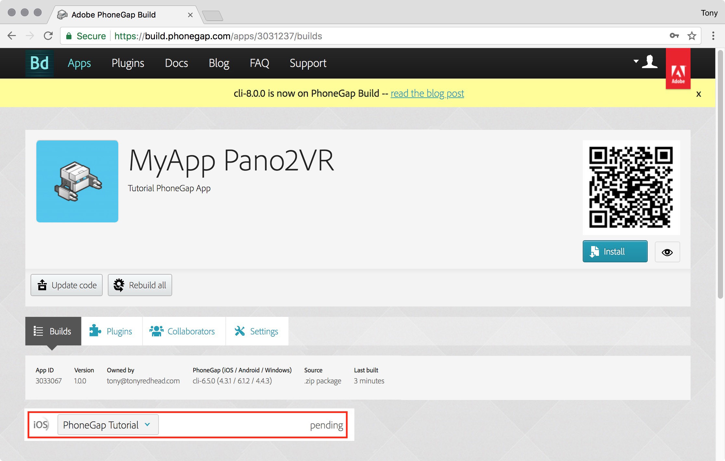This screenshot has height=461, width=725.
Task: Click the .zip package source text
Action: pos(323,381)
